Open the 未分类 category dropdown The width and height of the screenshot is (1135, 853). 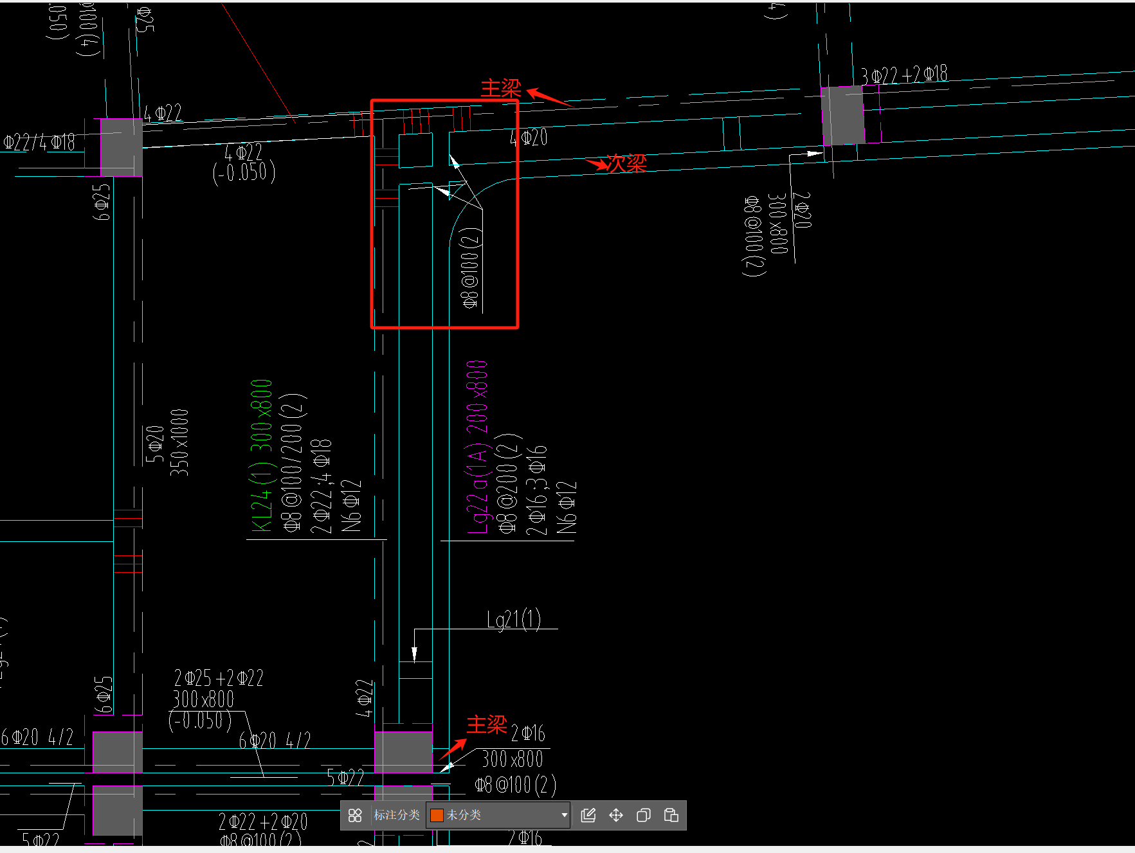(x=498, y=815)
